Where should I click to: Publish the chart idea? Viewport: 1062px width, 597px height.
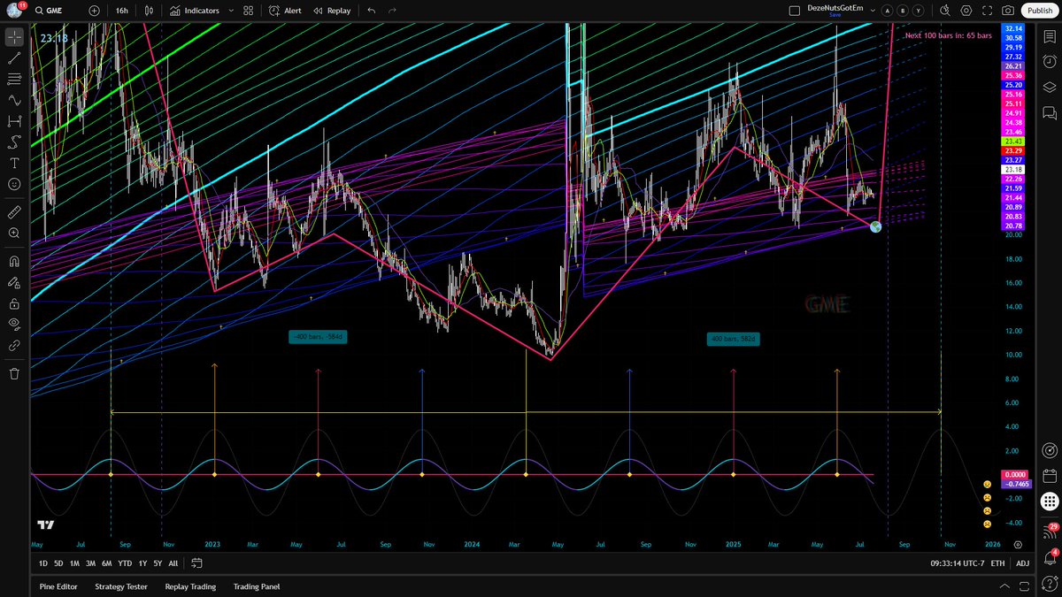[1040, 11]
